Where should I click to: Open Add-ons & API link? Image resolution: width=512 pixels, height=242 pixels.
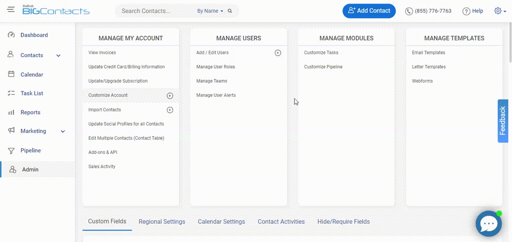(x=103, y=152)
